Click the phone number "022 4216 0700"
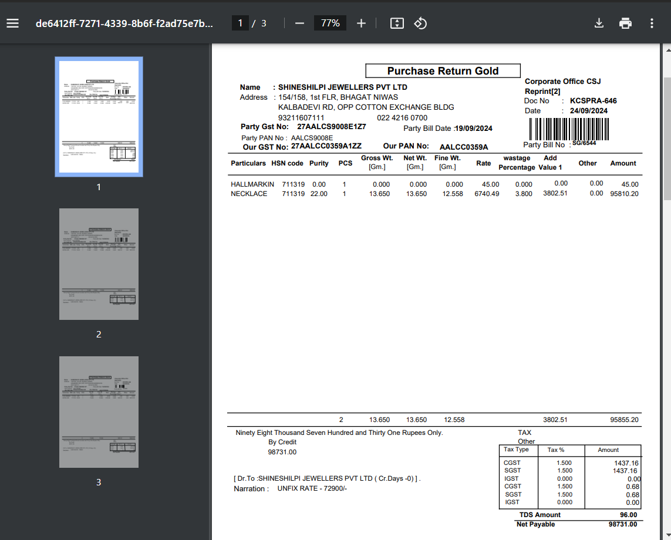 pos(402,117)
